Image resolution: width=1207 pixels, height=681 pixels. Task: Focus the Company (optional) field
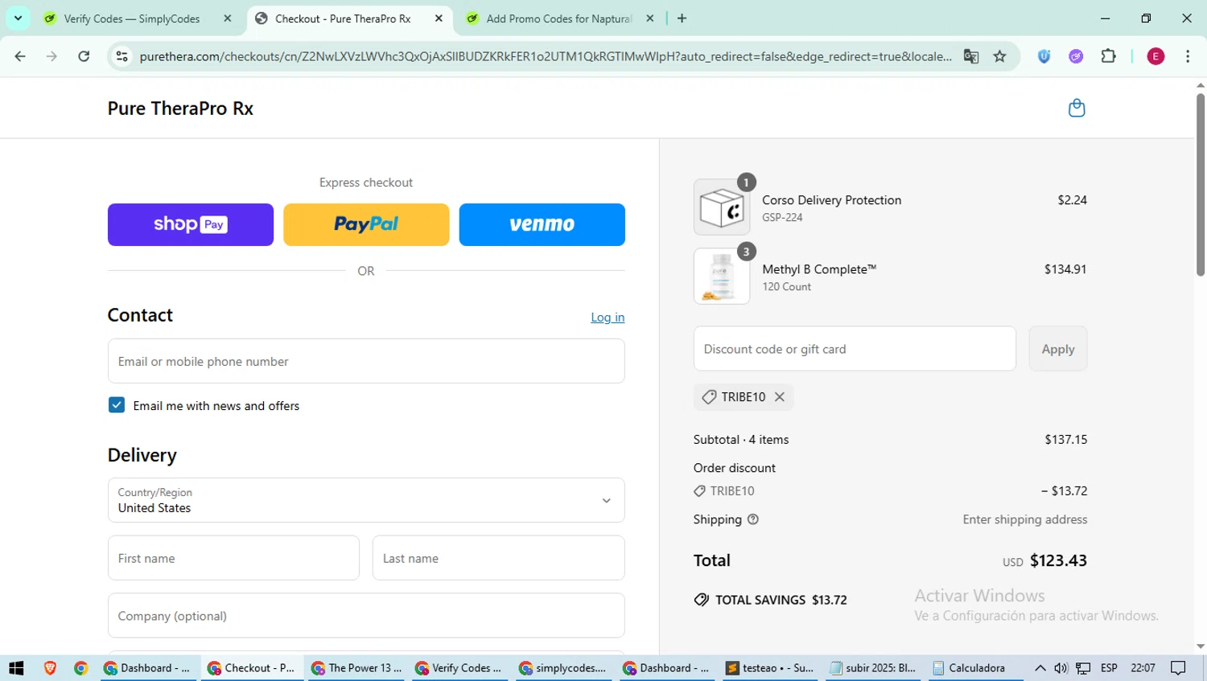(366, 616)
